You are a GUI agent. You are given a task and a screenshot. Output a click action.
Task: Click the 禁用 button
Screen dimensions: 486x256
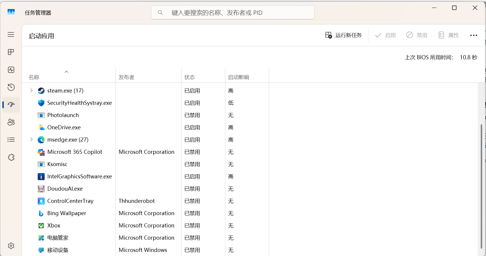[x=417, y=35]
